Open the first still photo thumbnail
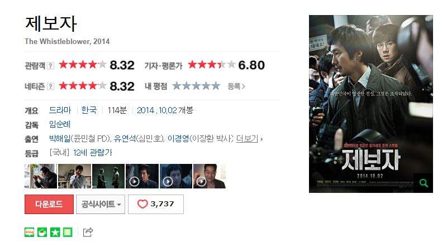The image size is (447, 252). tap(41, 176)
